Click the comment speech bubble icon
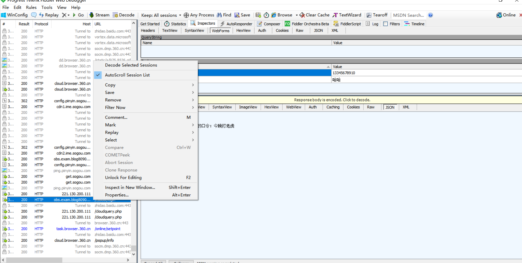Viewport: 522px width, 263px height. coord(34,15)
